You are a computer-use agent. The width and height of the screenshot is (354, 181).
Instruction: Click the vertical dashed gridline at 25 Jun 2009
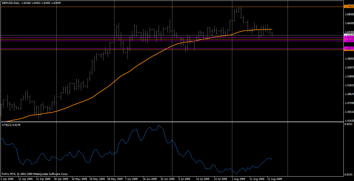(x=172, y=83)
